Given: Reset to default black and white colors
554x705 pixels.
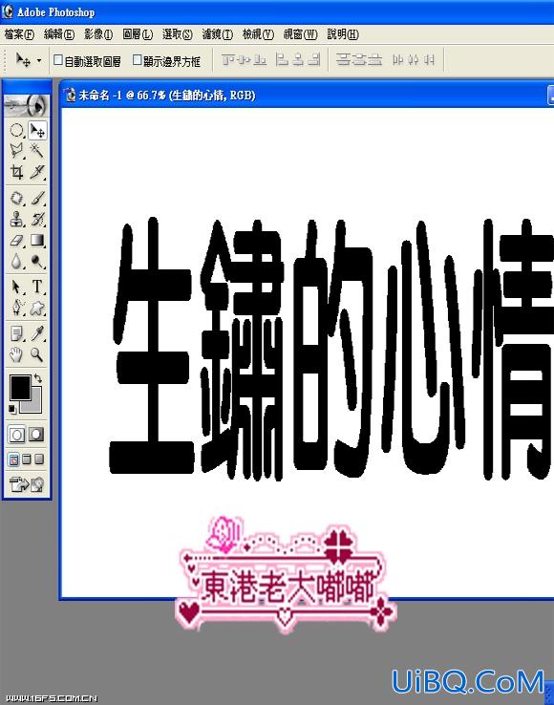Looking at the screenshot, I should pyautogui.click(x=12, y=409).
